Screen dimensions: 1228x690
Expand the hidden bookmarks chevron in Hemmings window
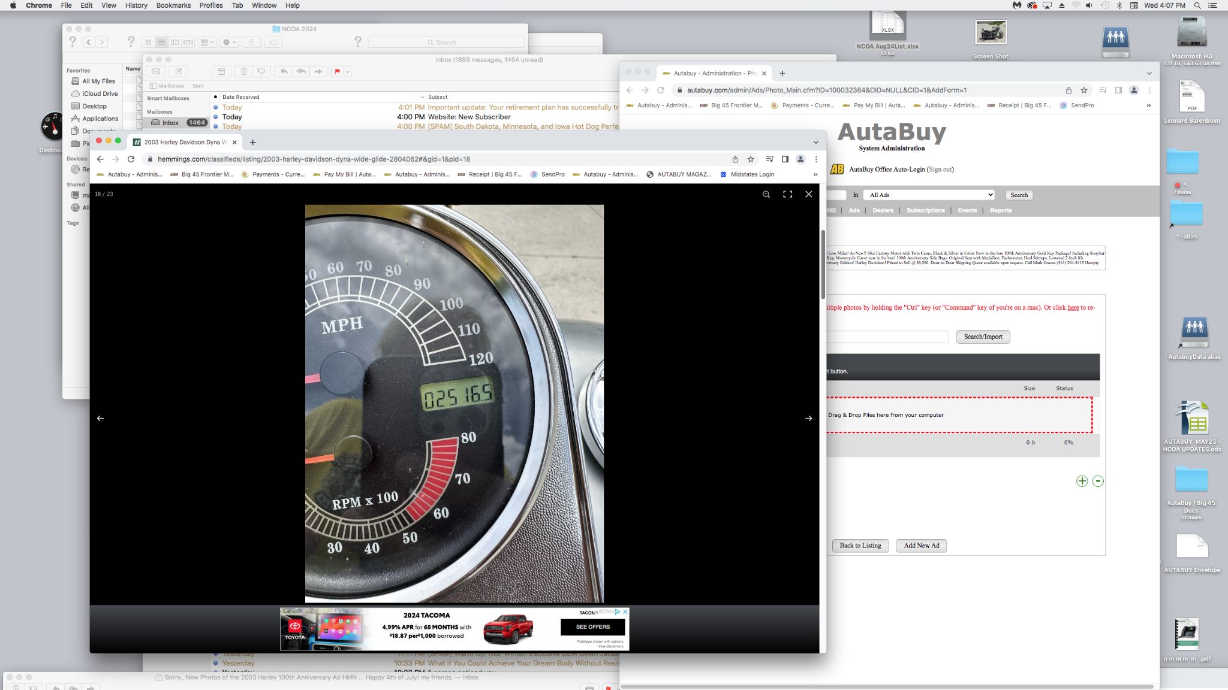[x=815, y=174]
